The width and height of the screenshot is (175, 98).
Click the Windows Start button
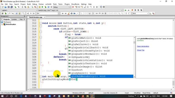coord(2,96)
